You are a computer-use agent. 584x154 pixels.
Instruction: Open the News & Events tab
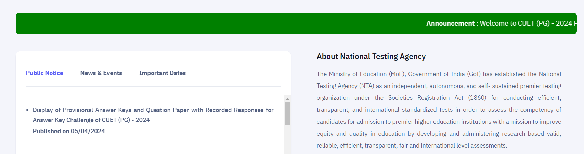[x=101, y=73]
